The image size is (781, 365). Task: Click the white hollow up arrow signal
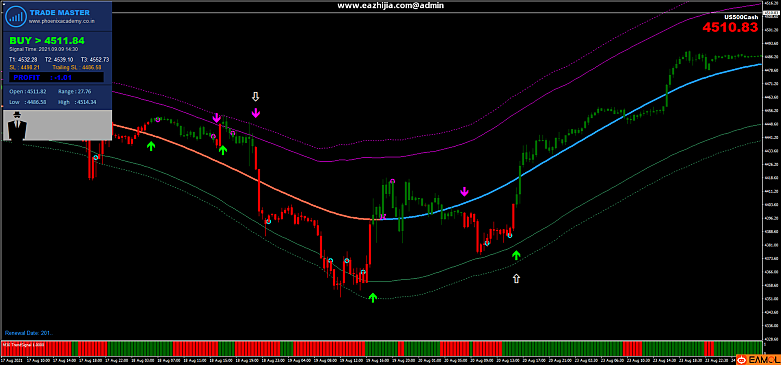click(516, 279)
